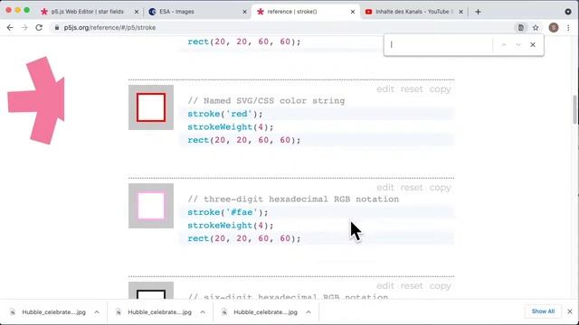Click edit on the '#fae' example

(385, 188)
